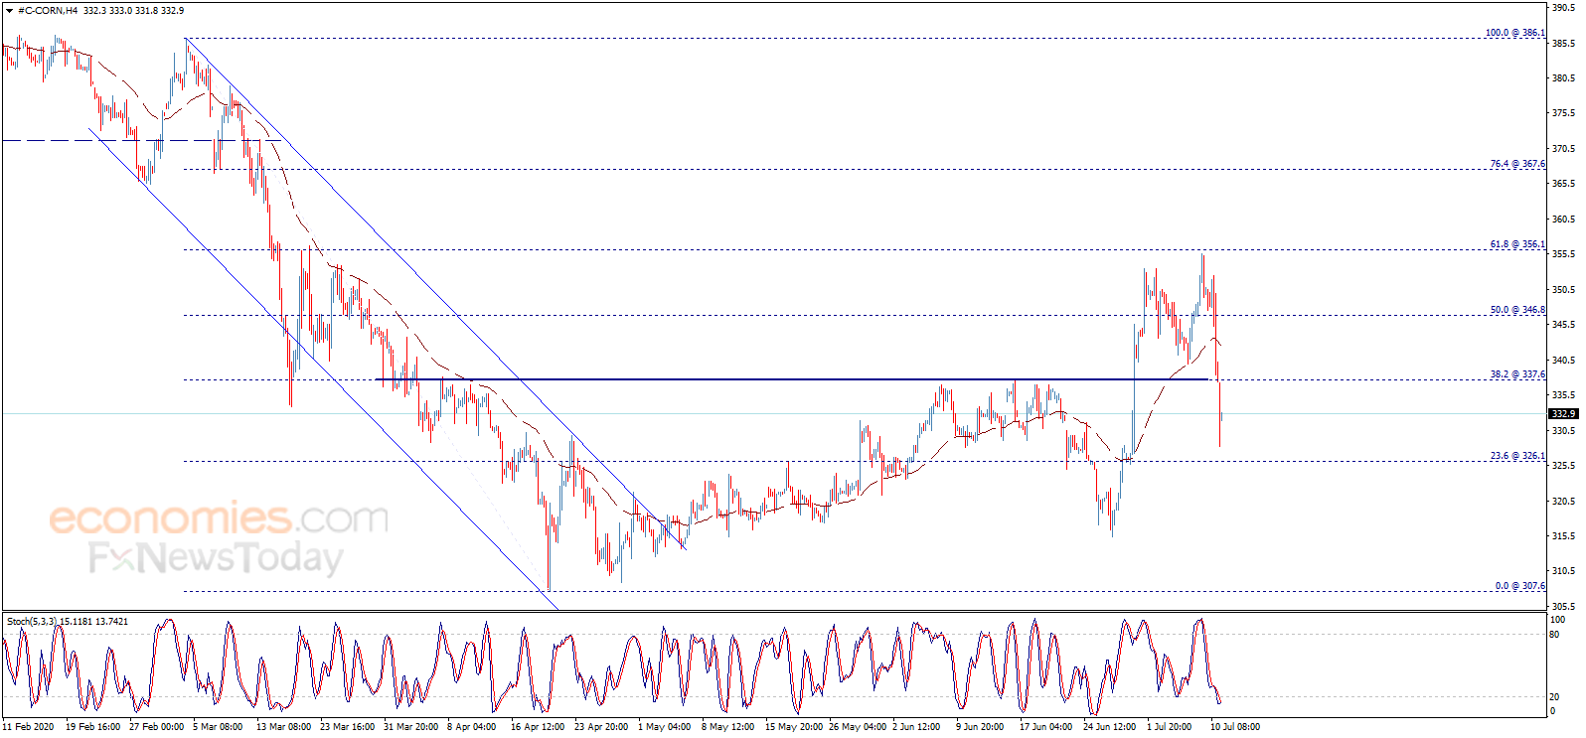Select the 13 Mar 08:00 time label
This screenshot has width=1586, height=738.
(x=283, y=727)
